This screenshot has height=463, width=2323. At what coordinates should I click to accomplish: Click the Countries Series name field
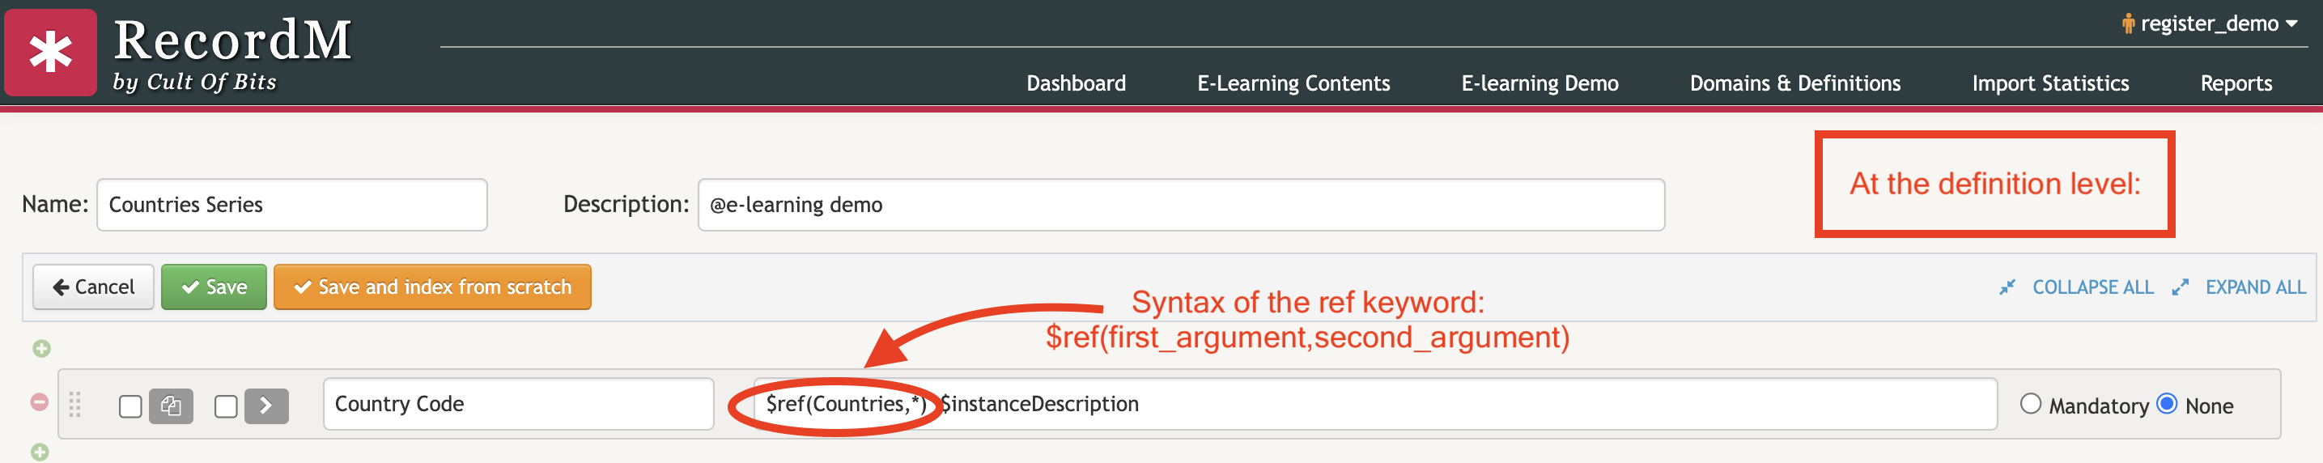pos(292,205)
